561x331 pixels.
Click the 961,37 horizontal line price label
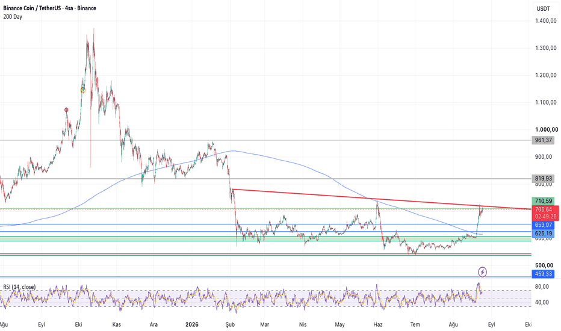click(x=544, y=140)
